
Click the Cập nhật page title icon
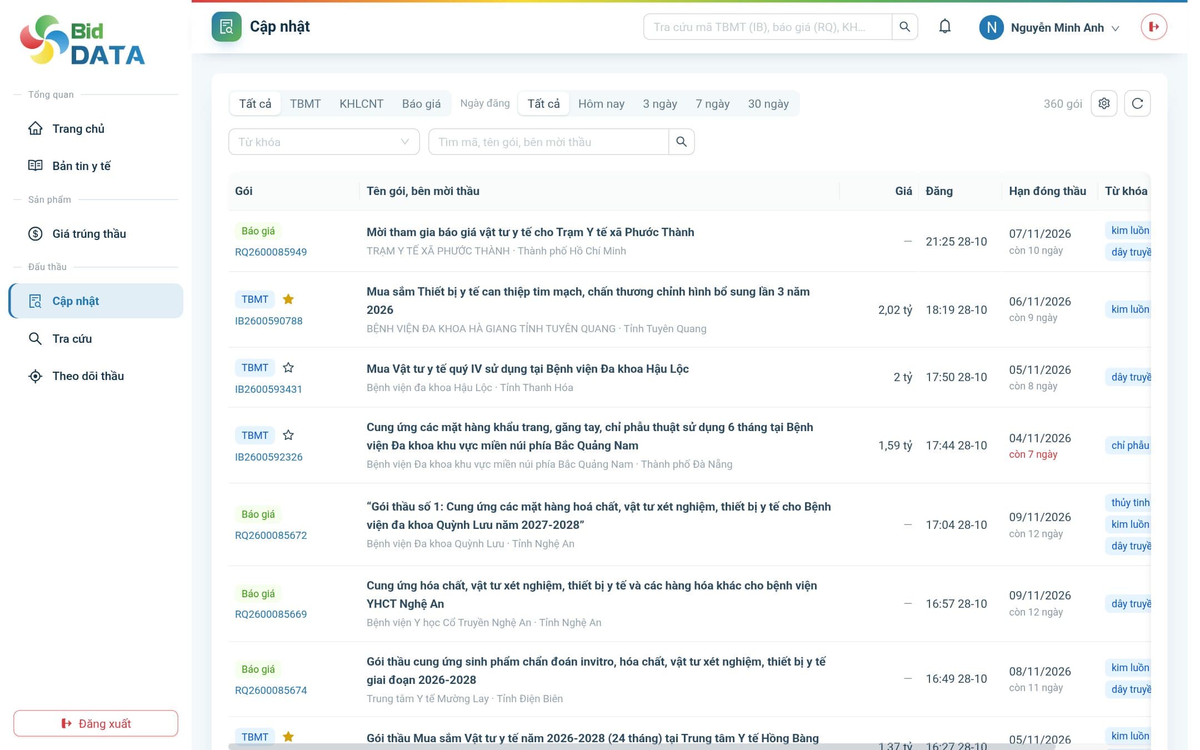(227, 27)
